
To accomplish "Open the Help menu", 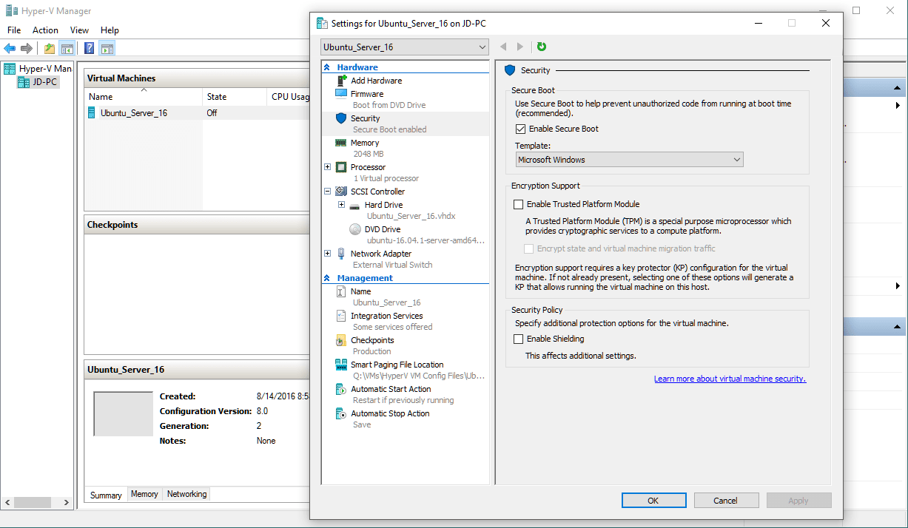I will (x=110, y=30).
